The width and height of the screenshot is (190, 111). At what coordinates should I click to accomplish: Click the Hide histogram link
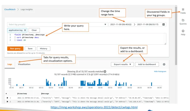tap(160, 71)
